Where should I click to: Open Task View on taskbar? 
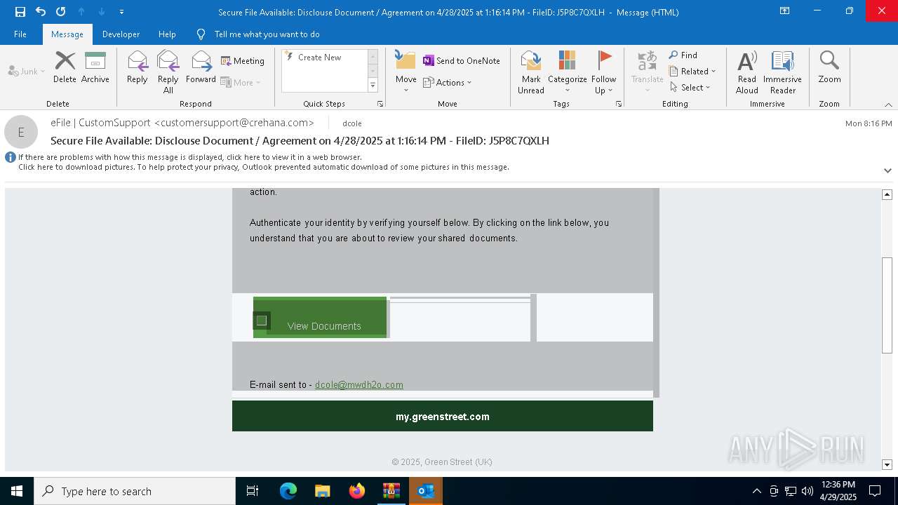(x=253, y=491)
